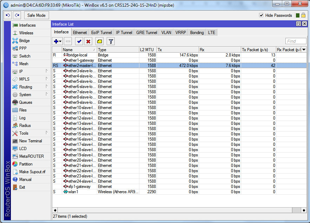Expand the IP sidebar submenu

point(21,71)
